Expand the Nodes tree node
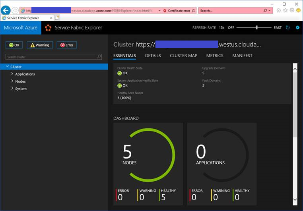303x211 pixels. [12, 81]
